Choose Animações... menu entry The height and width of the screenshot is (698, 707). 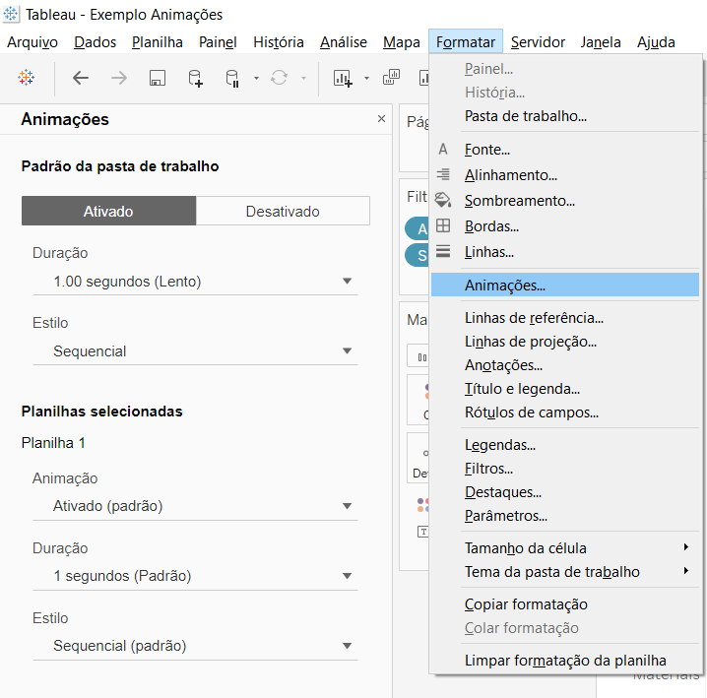coord(565,285)
